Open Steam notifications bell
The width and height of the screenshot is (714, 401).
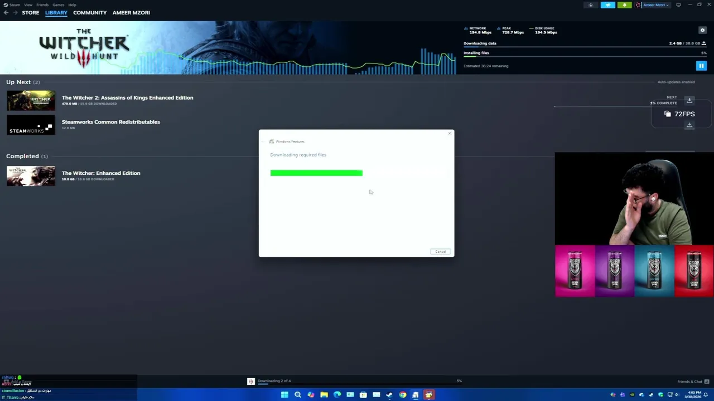[624, 5]
